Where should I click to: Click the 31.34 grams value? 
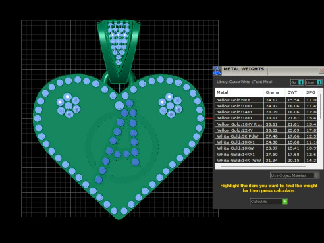click(271, 161)
